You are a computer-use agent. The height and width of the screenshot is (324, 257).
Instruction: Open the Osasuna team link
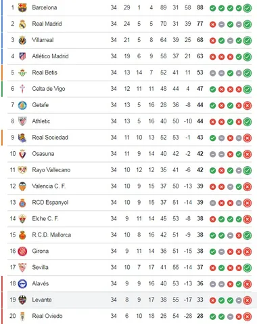click(x=43, y=154)
